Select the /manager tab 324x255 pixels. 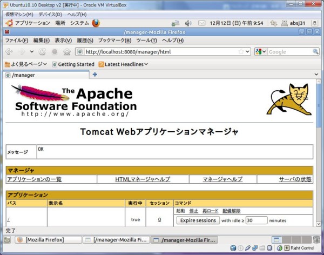point(46,75)
